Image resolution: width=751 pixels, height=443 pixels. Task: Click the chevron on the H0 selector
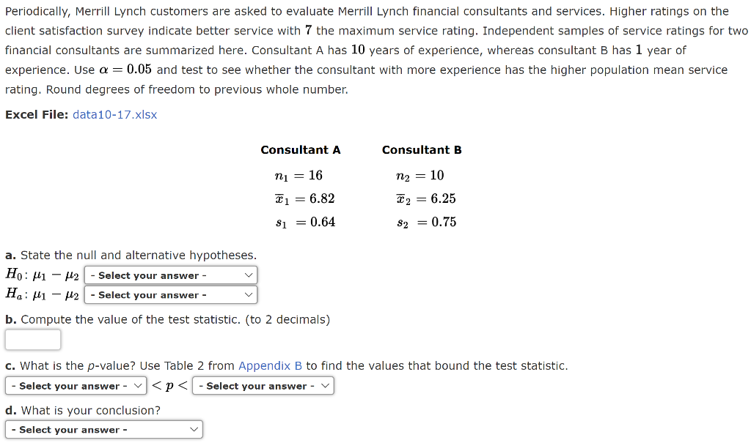coord(249,275)
